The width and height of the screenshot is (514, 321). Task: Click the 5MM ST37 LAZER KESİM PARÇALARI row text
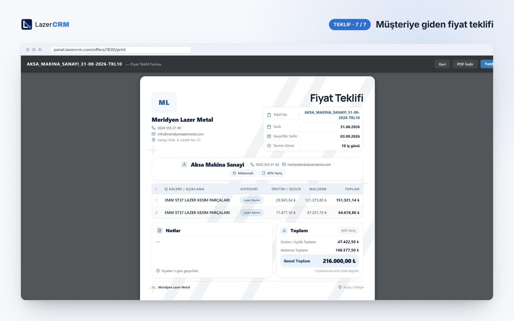tap(197, 213)
